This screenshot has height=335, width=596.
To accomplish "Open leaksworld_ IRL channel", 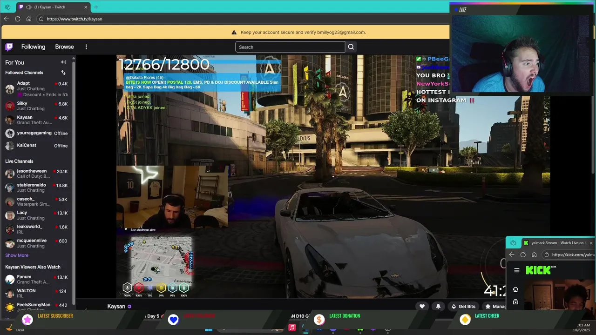I will pyautogui.click(x=36, y=229).
